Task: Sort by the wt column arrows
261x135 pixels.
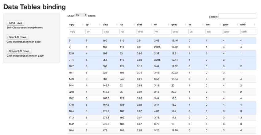Action: click(x=169, y=24)
